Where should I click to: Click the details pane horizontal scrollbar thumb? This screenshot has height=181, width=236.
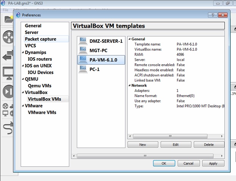170,136
